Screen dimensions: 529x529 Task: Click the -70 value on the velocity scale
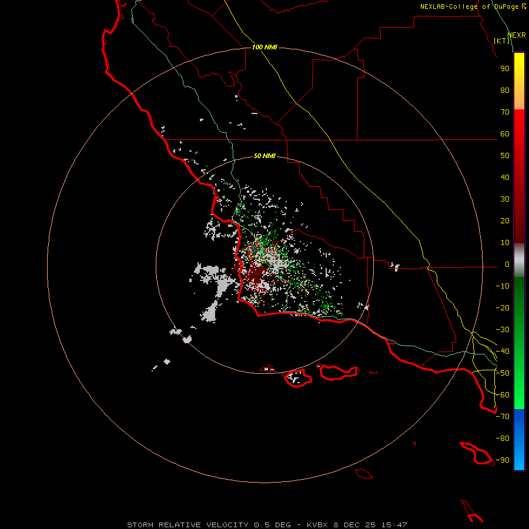coord(503,417)
